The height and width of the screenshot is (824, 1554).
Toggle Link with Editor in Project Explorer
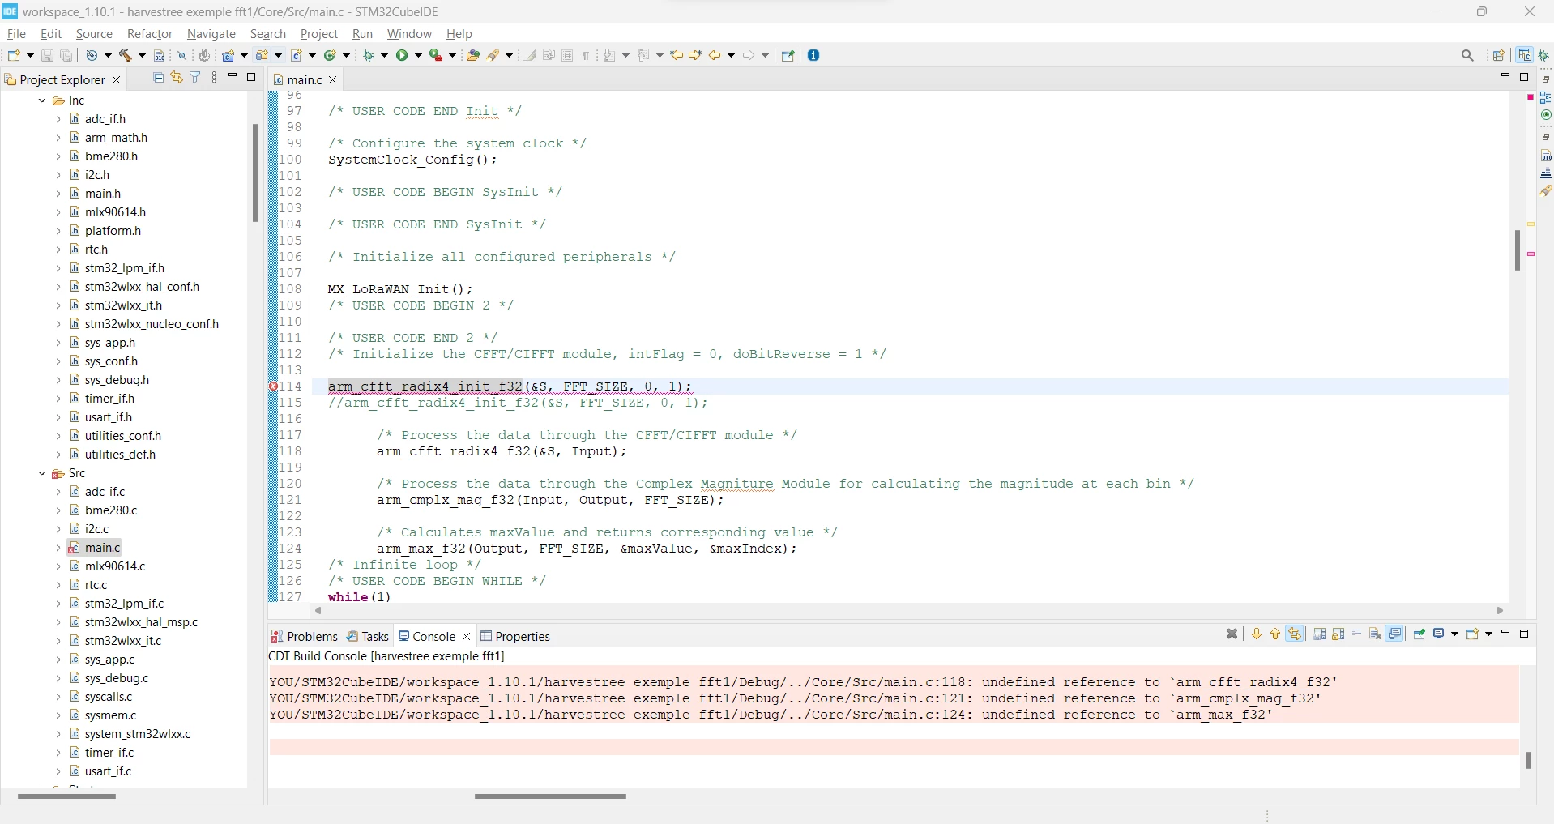point(177,78)
